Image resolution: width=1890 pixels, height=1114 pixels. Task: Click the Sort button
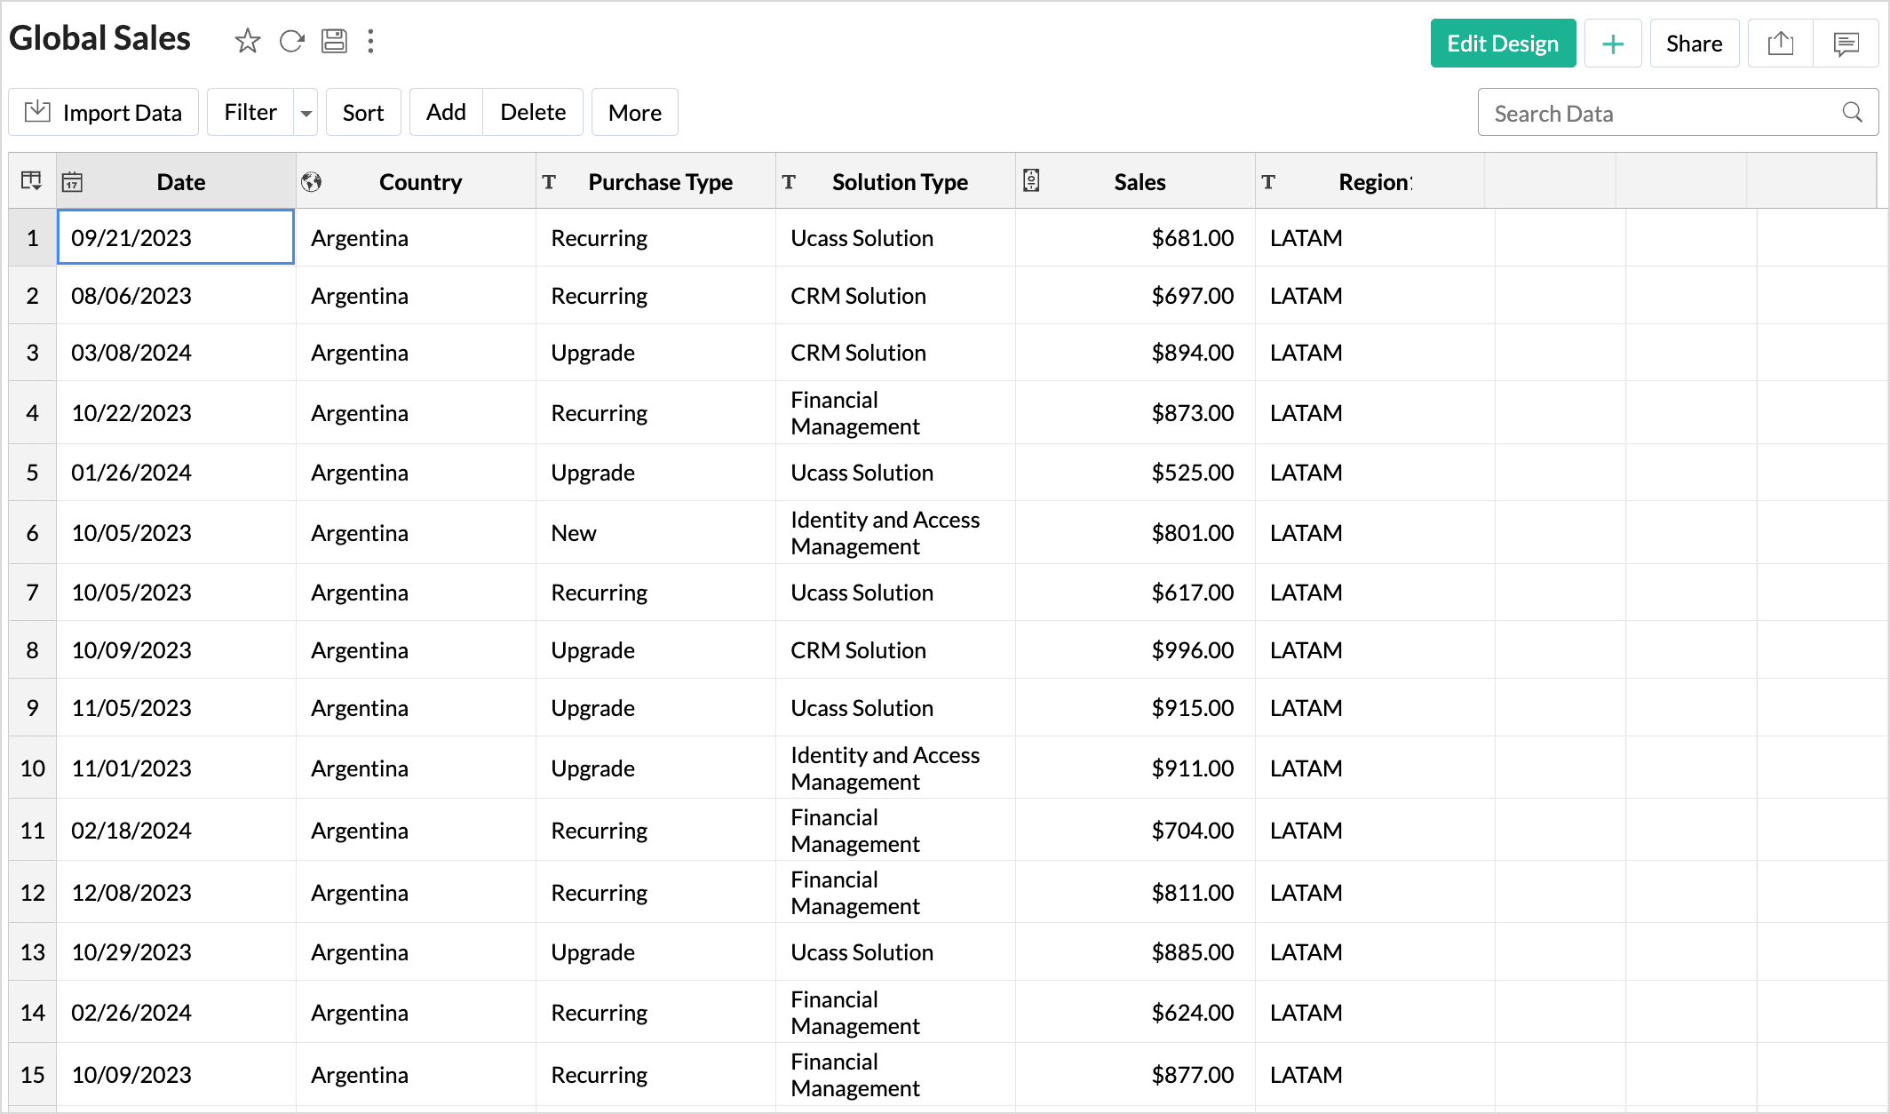[x=363, y=113]
